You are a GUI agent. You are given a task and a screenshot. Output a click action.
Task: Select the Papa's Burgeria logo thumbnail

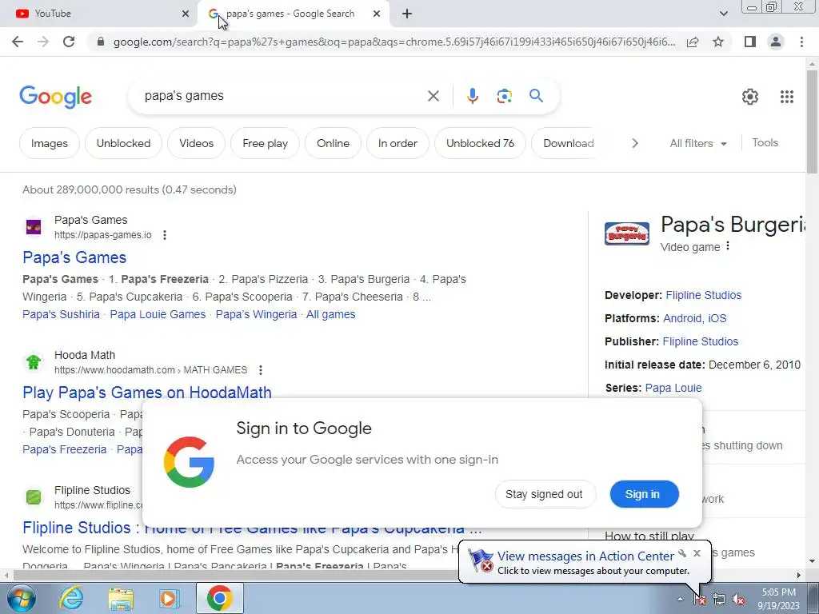pyautogui.click(x=627, y=233)
